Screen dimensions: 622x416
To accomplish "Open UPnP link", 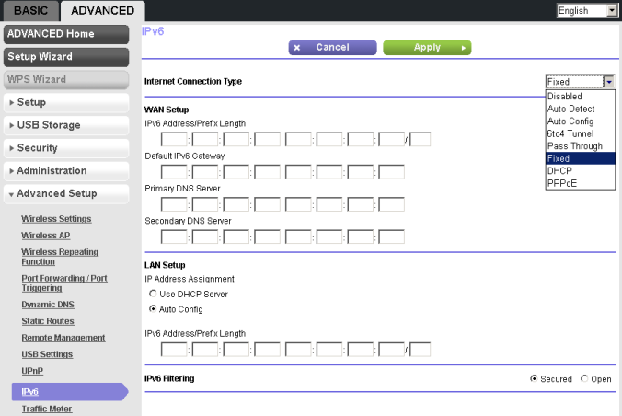I will pos(32,371).
